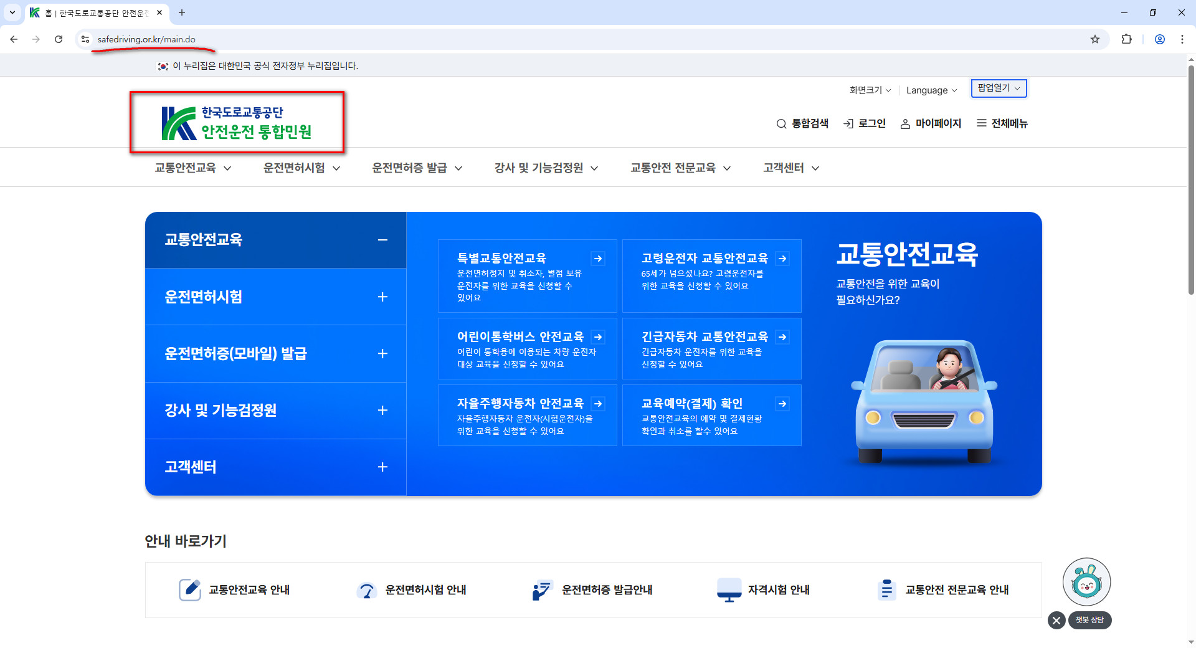Click the icon for 운전면허증 발급안내
The width and height of the screenshot is (1196, 648).
pyautogui.click(x=543, y=589)
